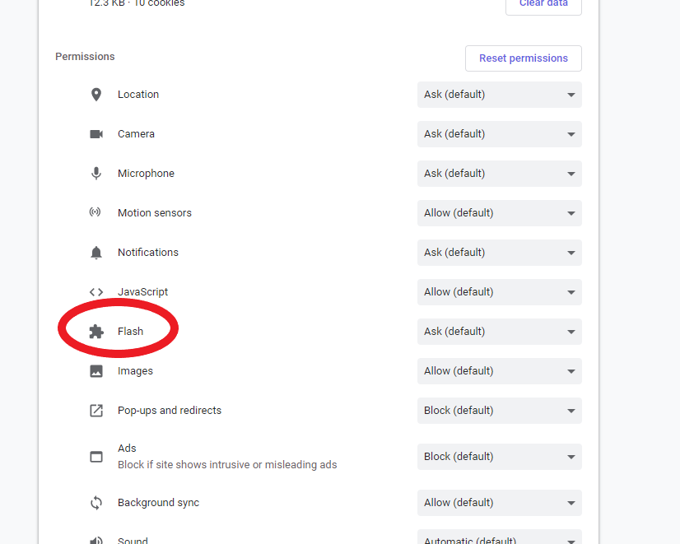The image size is (680, 544).
Task: Click the Microphone permission icon
Action: pos(96,174)
